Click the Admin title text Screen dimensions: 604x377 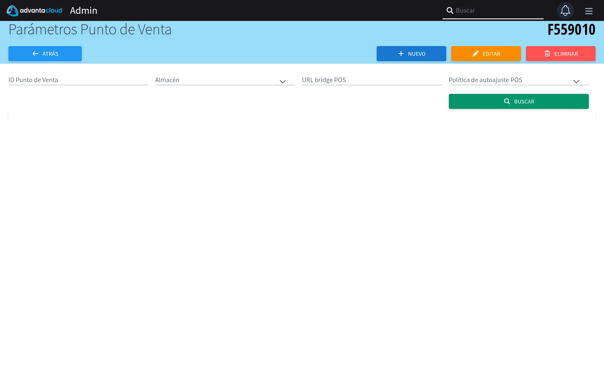tap(83, 10)
